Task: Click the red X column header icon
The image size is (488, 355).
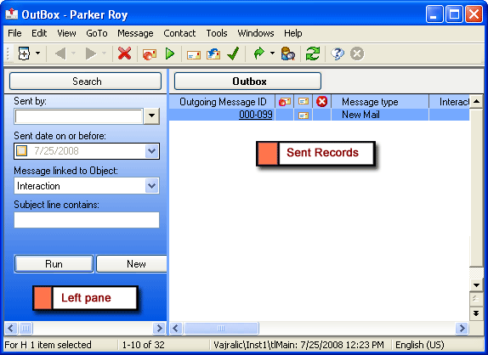Action: pyautogui.click(x=321, y=102)
